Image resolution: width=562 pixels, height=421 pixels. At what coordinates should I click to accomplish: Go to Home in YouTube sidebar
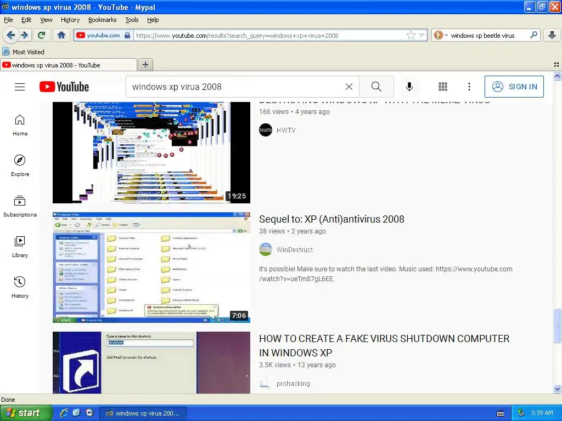click(x=20, y=126)
